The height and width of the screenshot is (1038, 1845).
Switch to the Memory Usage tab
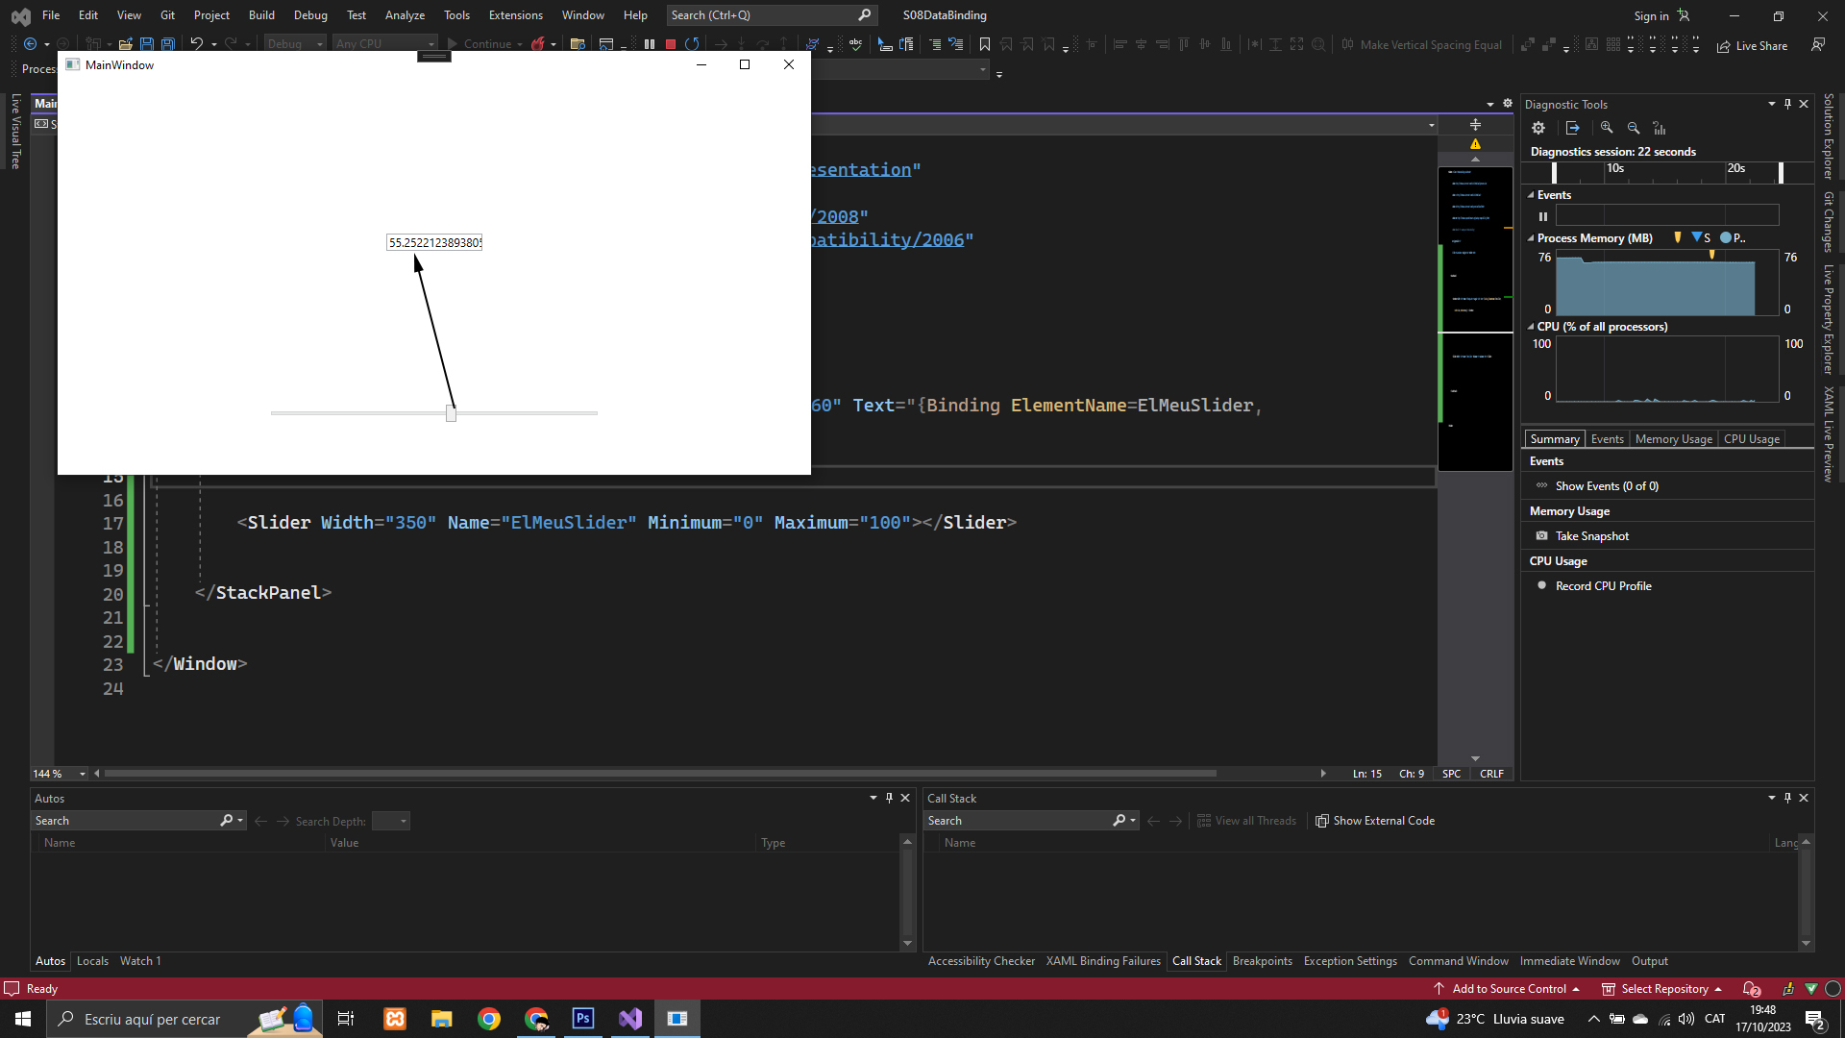(x=1673, y=439)
